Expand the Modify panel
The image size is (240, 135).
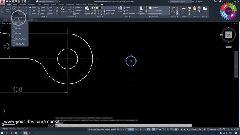43,16
